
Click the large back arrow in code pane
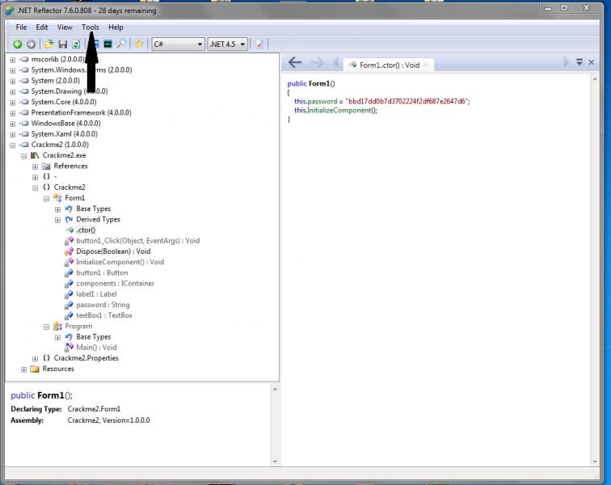coord(295,62)
